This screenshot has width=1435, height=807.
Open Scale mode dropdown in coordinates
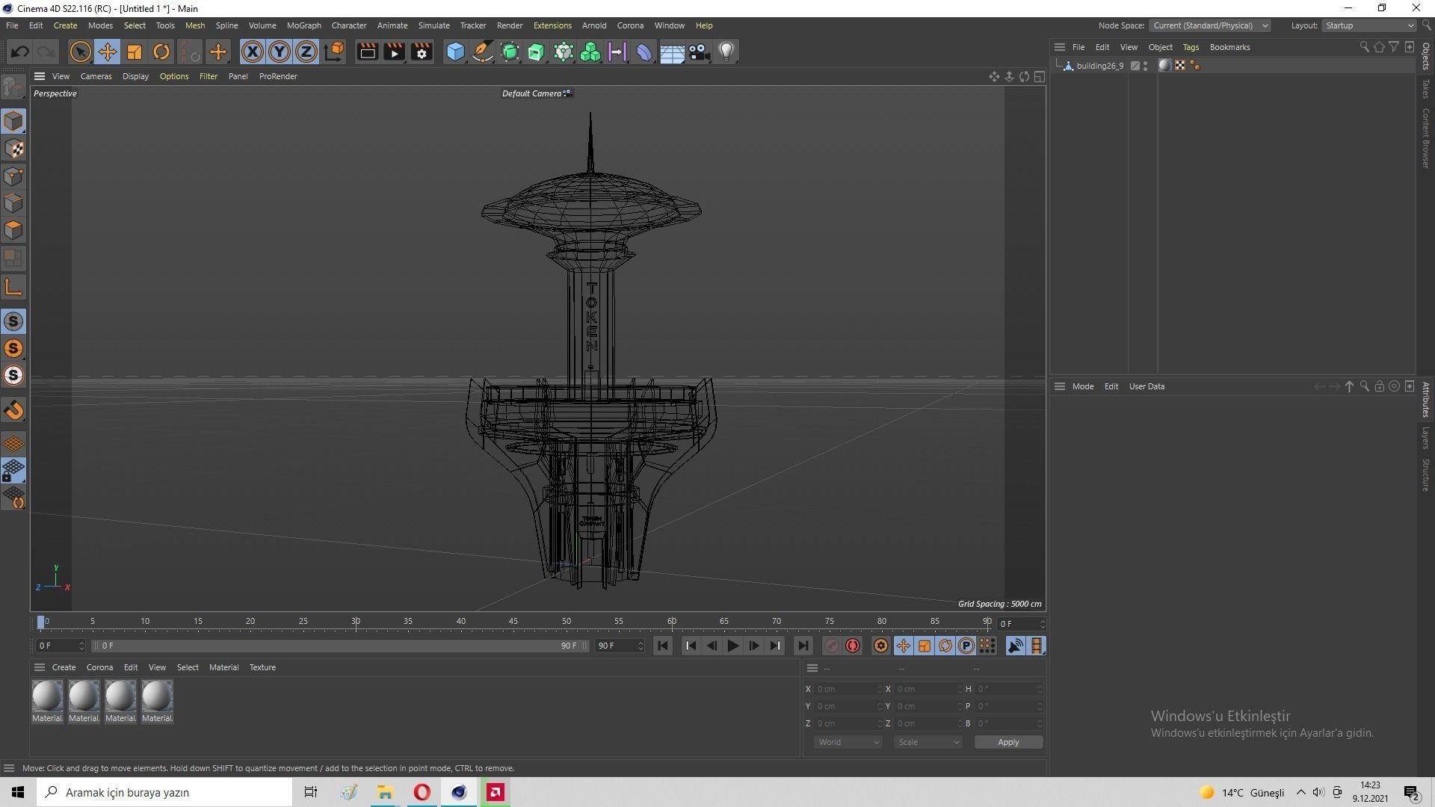point(928,742)
